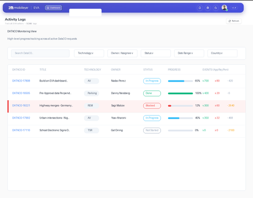Image resolution: width=253 pixels, height=198 pixels.
Task: Click the 'Urban intersections' row title
Action: pyautogui.click(x=54, y=118)
